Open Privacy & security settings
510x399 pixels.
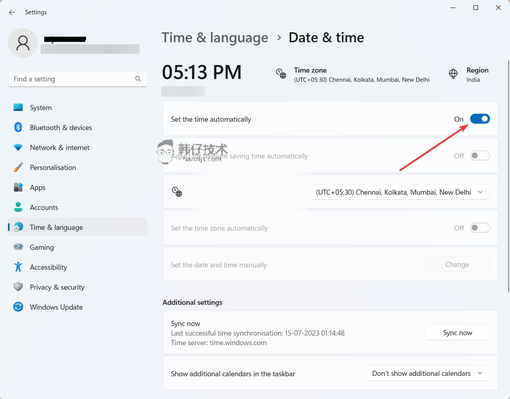click(57, 287)
